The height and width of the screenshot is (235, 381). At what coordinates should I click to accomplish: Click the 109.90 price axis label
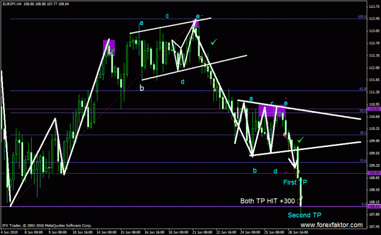pyautogui.click(x=374, y=141)
